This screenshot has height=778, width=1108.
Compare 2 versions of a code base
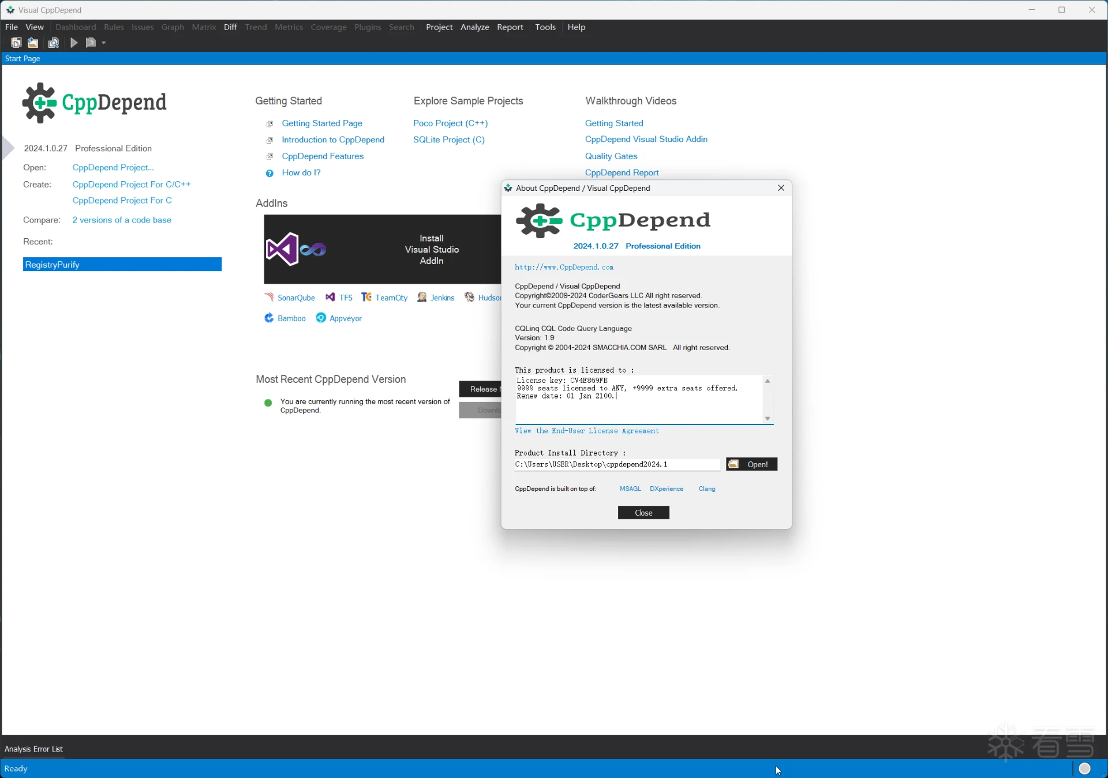[122, 220]
